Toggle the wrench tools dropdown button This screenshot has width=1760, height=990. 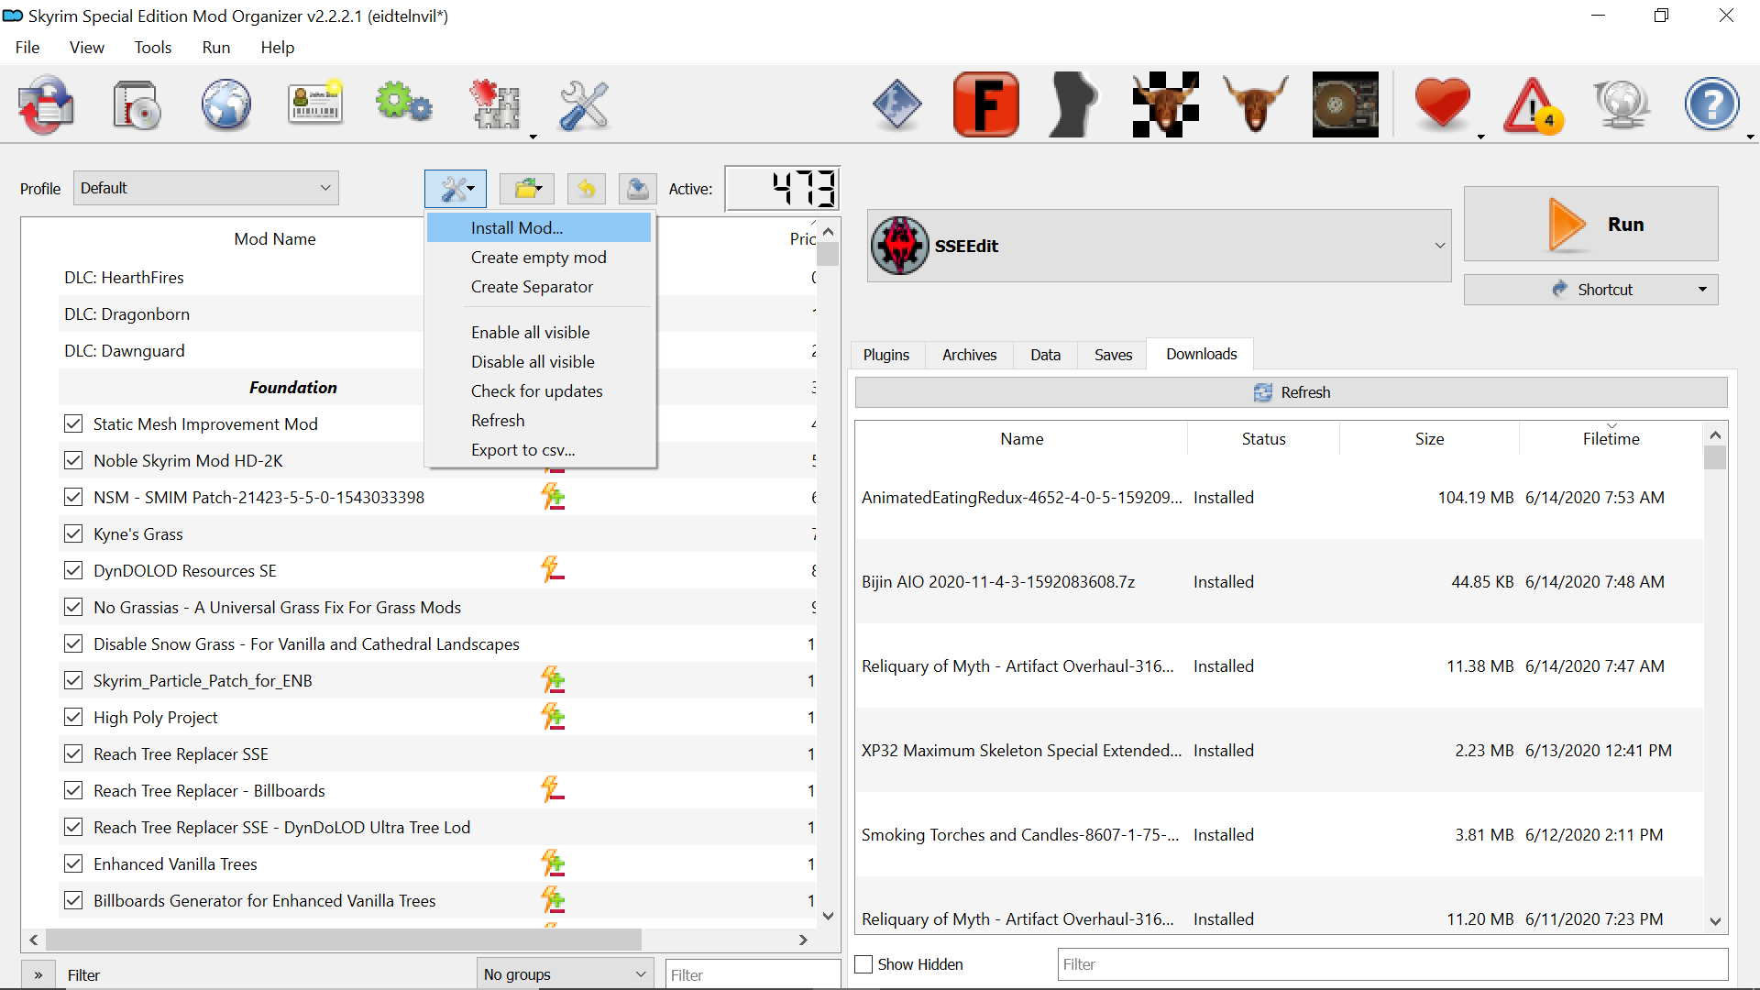coord(456,189)
